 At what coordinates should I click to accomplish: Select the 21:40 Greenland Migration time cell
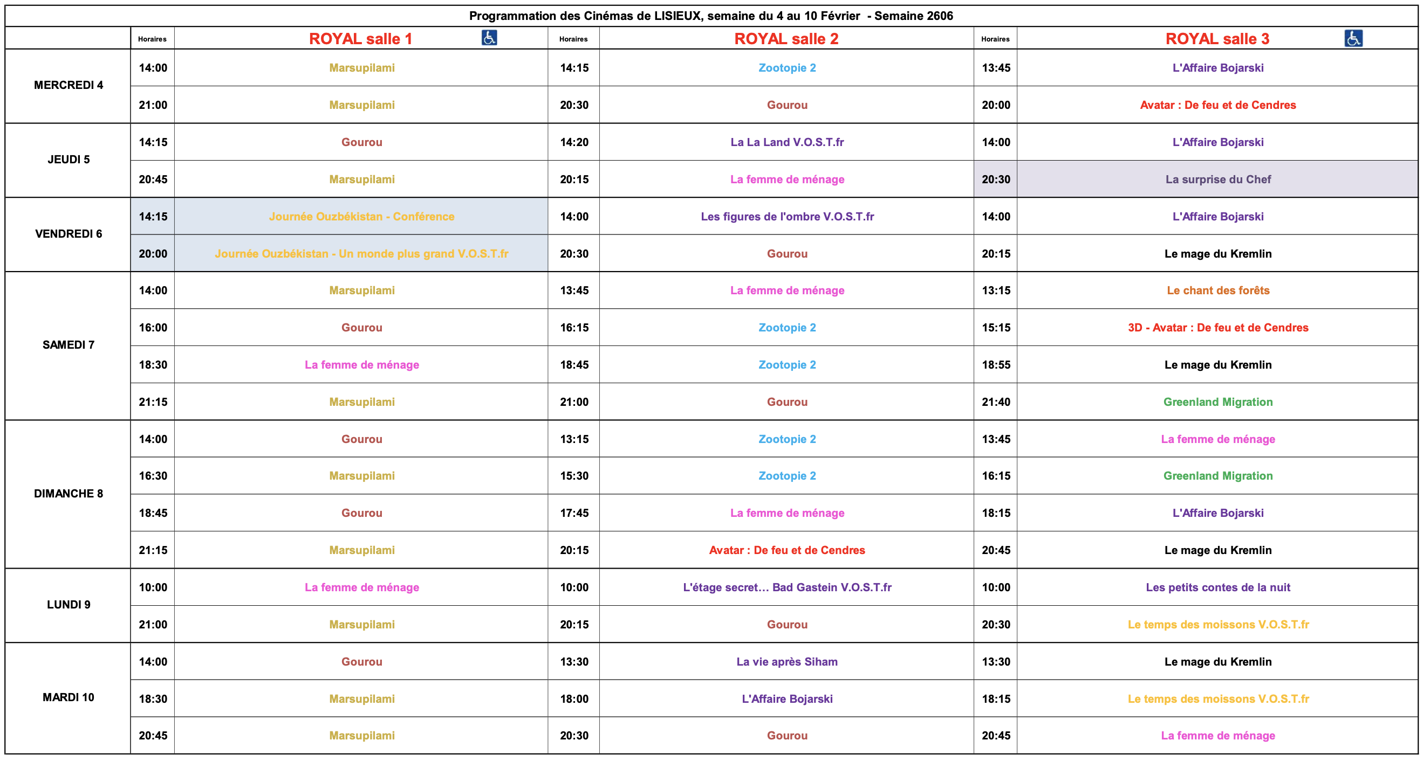[x=995, y=402]
